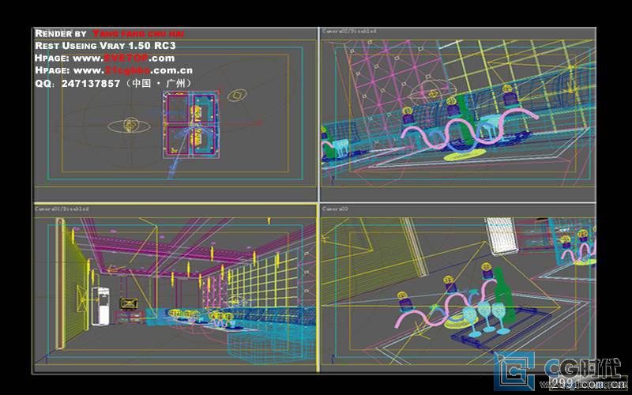Click the 'Rest Useing Vray 1.50 RC3' text
The width and height of the screenshot is (632, 395).
[x=105, y=46]
